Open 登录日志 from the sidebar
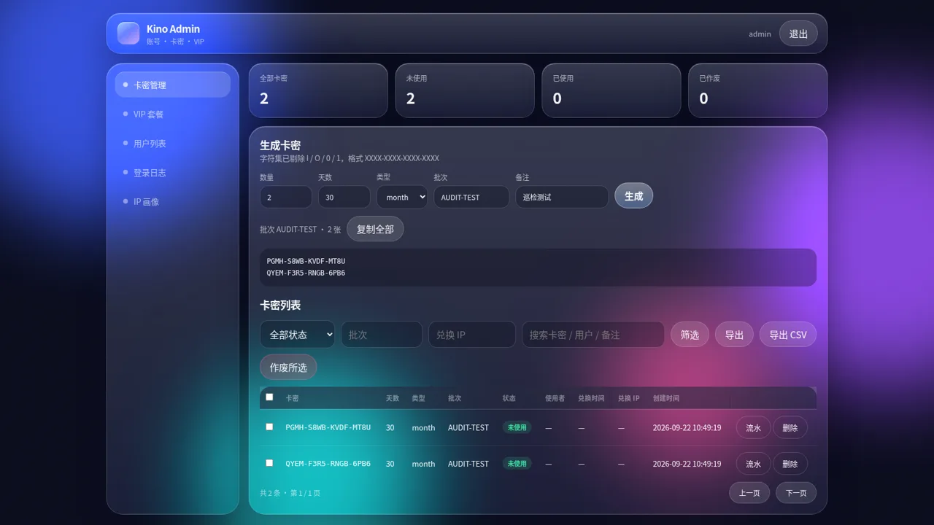 click(x=173, y=172)
